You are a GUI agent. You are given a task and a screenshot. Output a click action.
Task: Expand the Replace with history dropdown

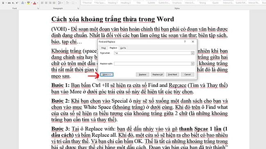pyautogui.click(x=192, y=64)
